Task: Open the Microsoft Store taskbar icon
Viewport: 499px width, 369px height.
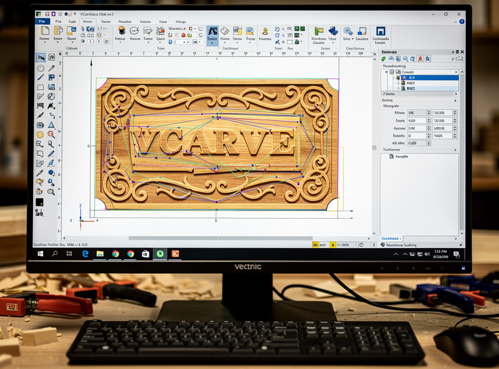Action: [x=145, y=254]
